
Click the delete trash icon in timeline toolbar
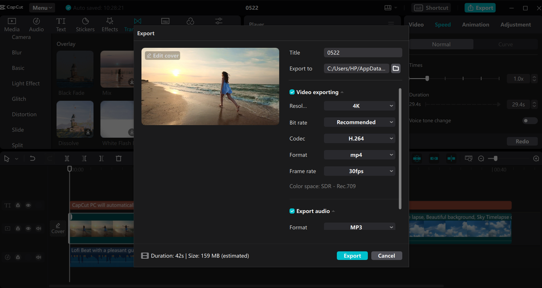point(119,159)
